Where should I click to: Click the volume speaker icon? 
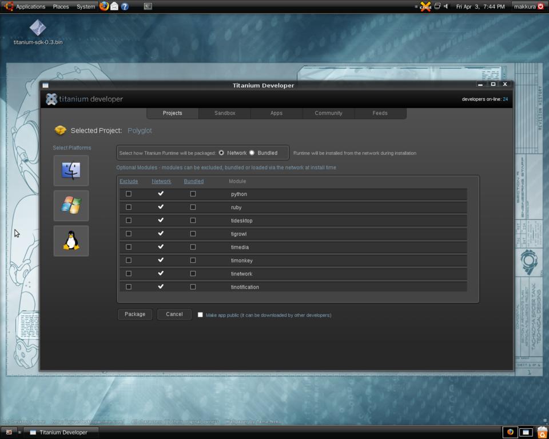coord(446,6)
